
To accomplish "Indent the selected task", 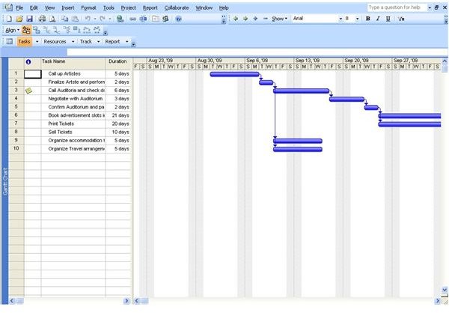I will pyautogui.click(x=245, y=19).
